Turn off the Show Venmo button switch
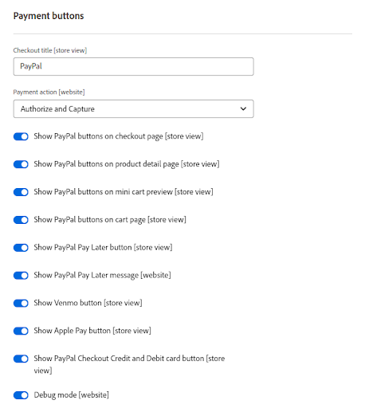Image resolution: width=365 pixels, height=408 pixels. (x=21, y=303)
